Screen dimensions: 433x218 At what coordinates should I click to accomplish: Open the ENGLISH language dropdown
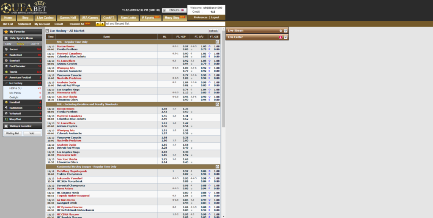point(173,10)
